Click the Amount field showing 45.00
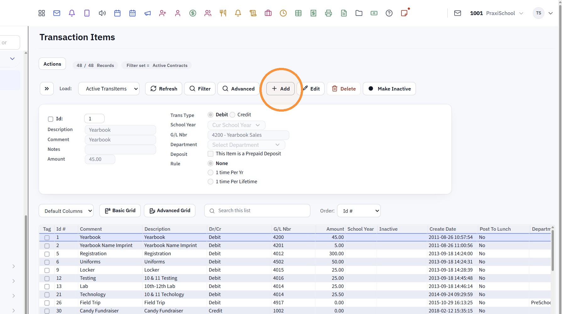 100,159
